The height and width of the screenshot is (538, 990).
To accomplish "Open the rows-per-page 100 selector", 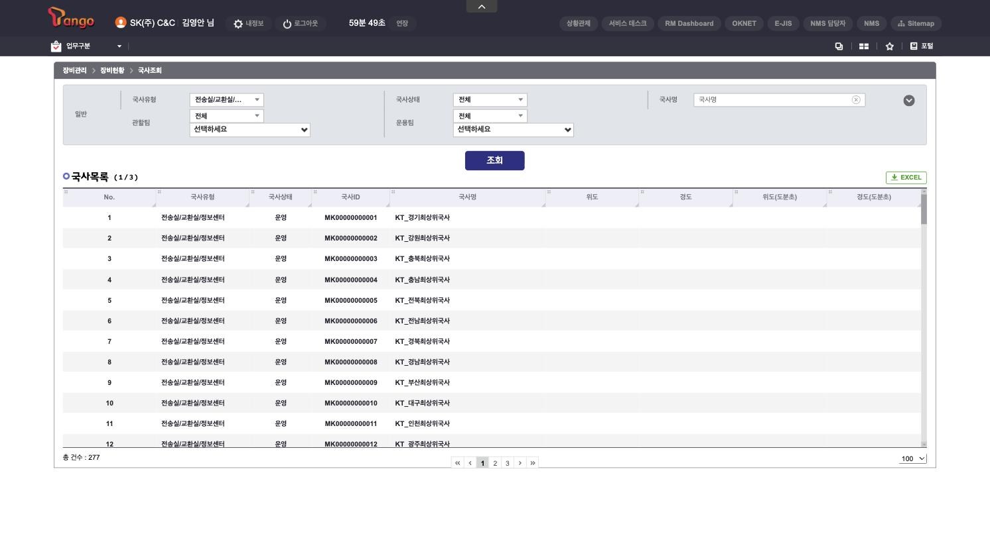I will point(912,458).
